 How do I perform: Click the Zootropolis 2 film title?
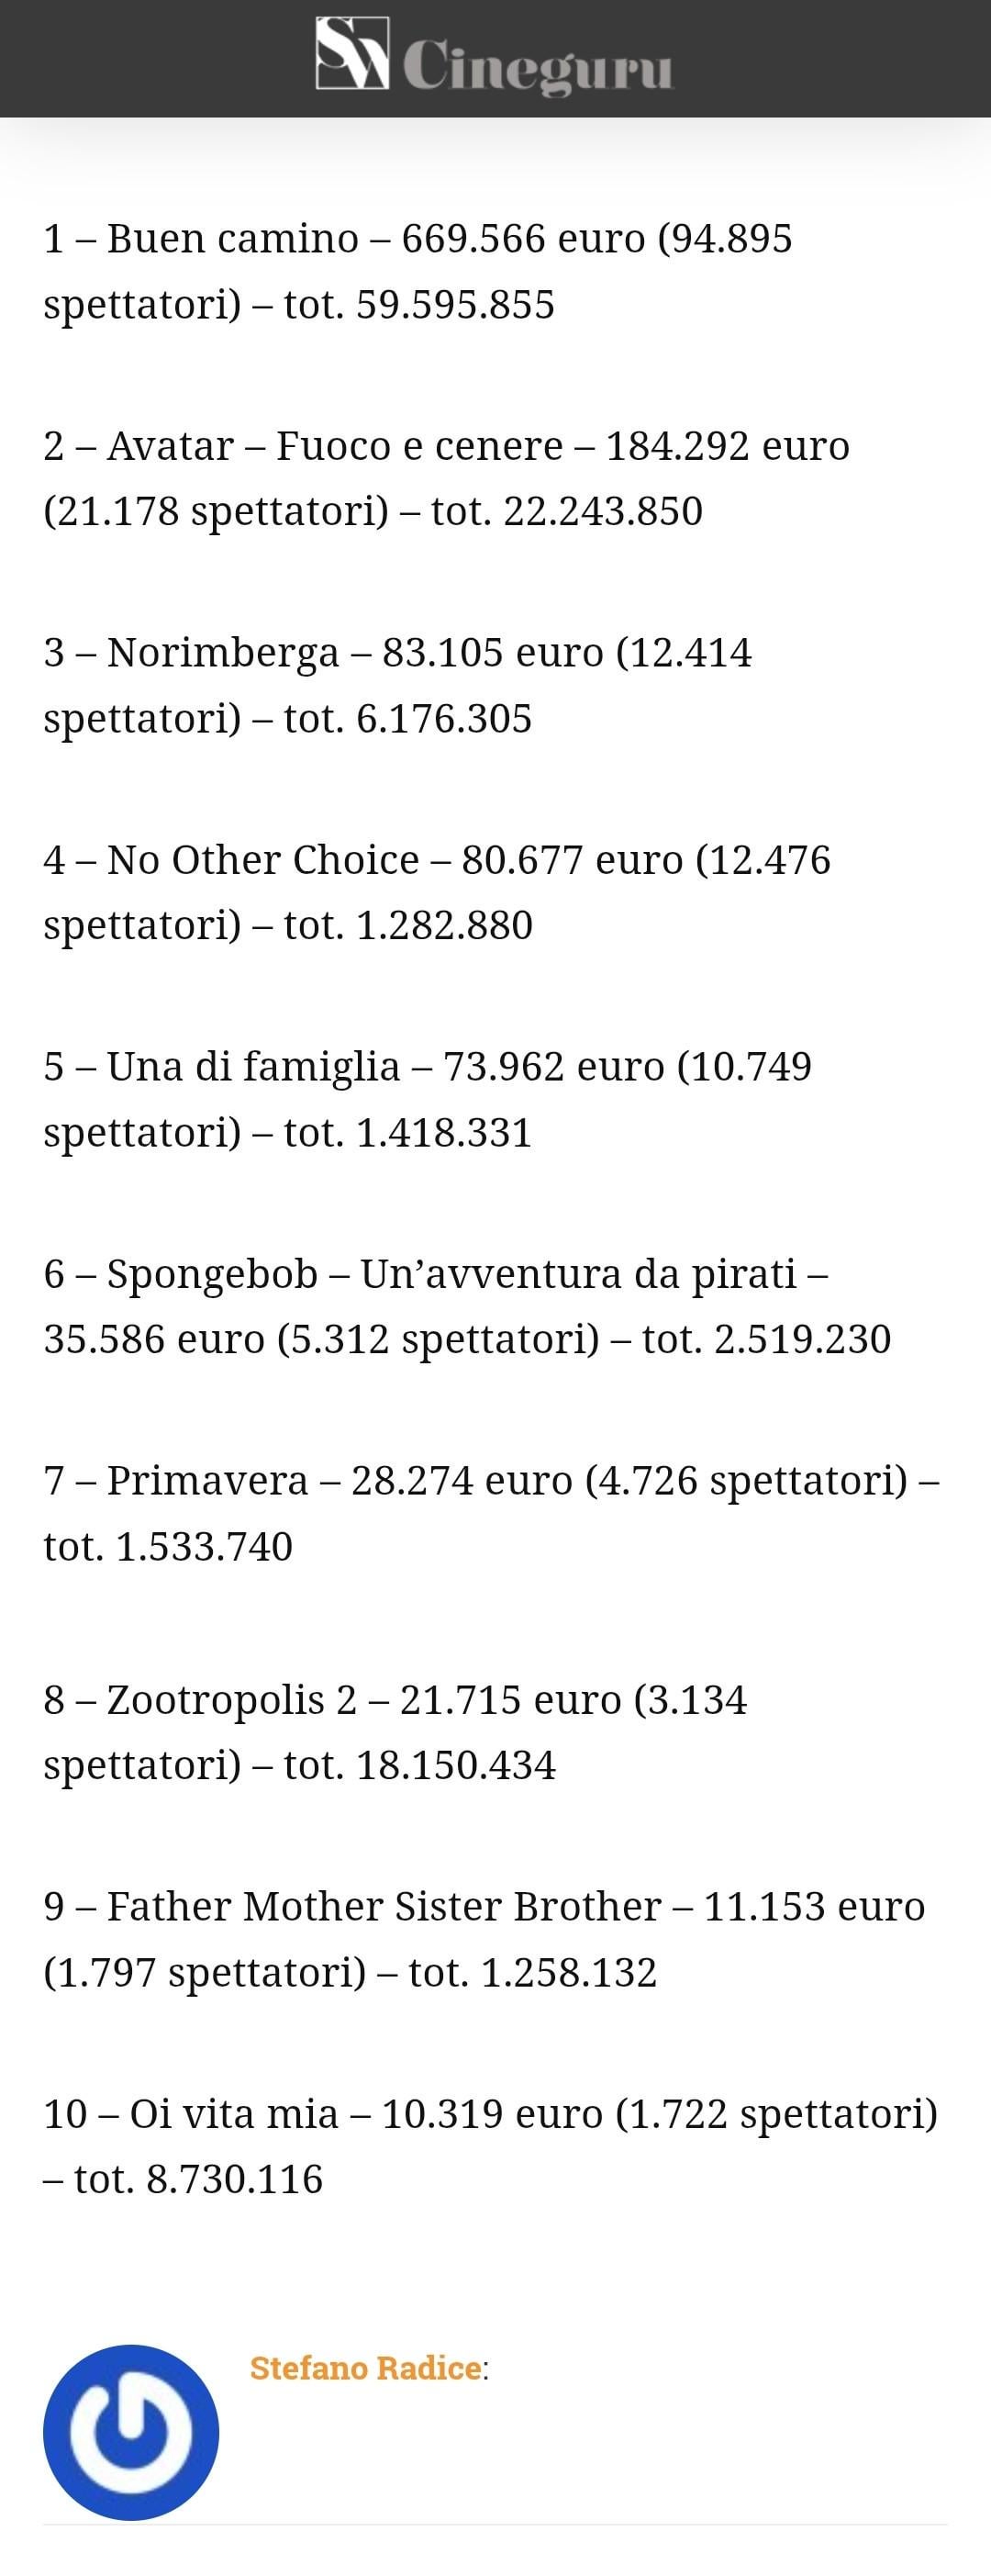[231, 1699]
